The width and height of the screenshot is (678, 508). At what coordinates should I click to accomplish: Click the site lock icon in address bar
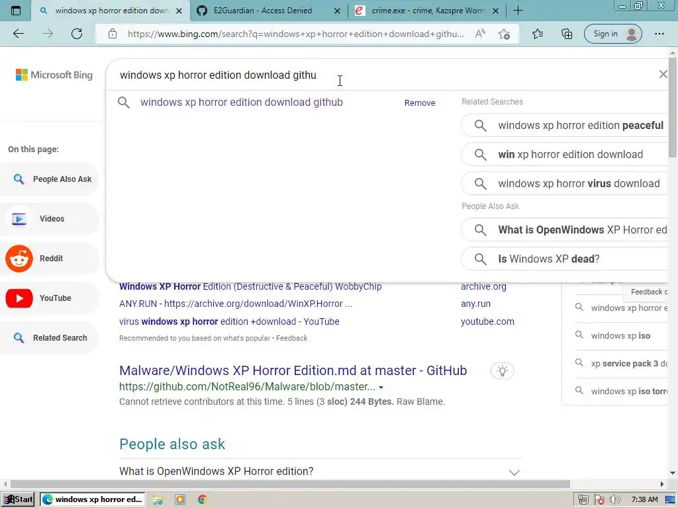[x=113, y=34]
